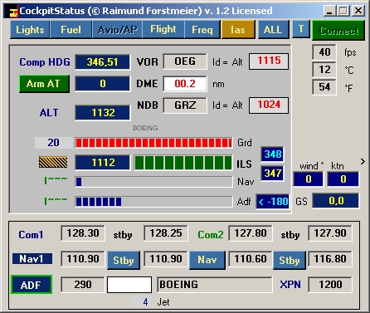The width and height of the screenshot is (370, 313).
Task: Select the highlighted Ias tab
Action: click(x=238, y=30)
